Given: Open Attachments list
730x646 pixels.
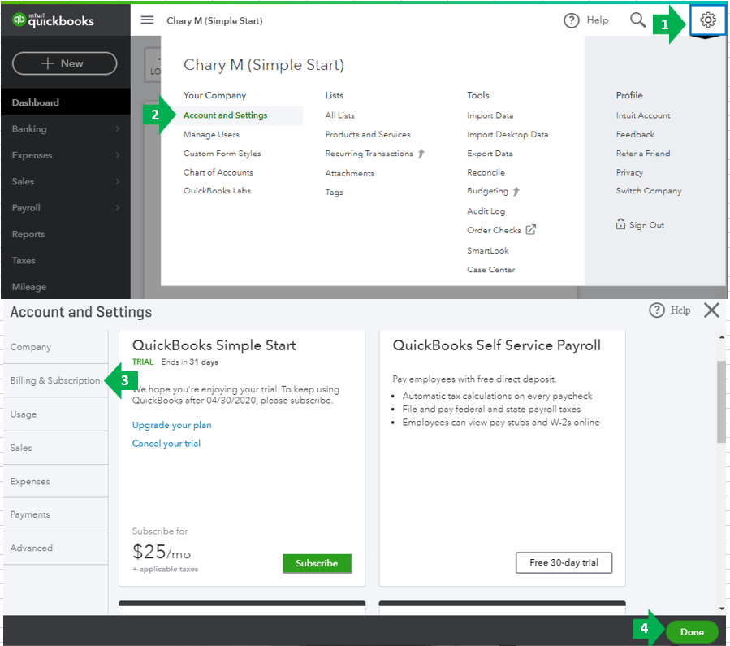Looking at the screenshot, I should [x=350, y=173].
